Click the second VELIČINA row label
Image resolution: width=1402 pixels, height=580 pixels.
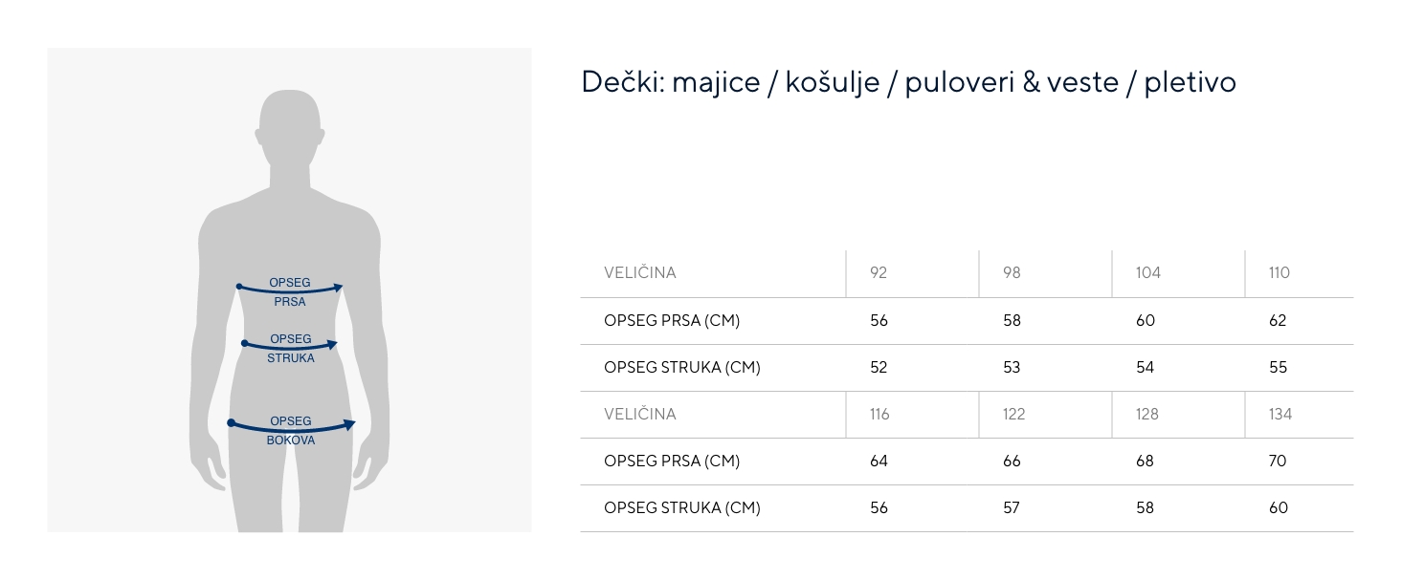coord(639,415)
